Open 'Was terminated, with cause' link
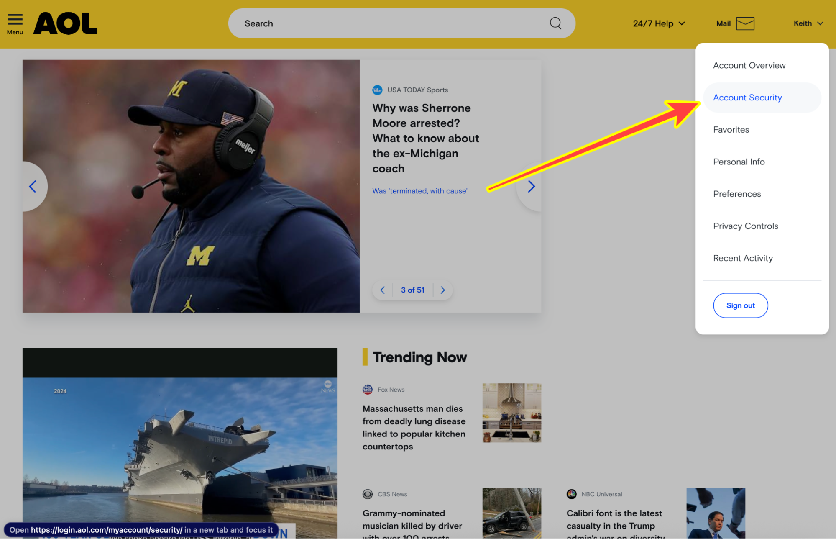Image resolution: width=836 pixels, height=539 pixels. pos(419,191)
